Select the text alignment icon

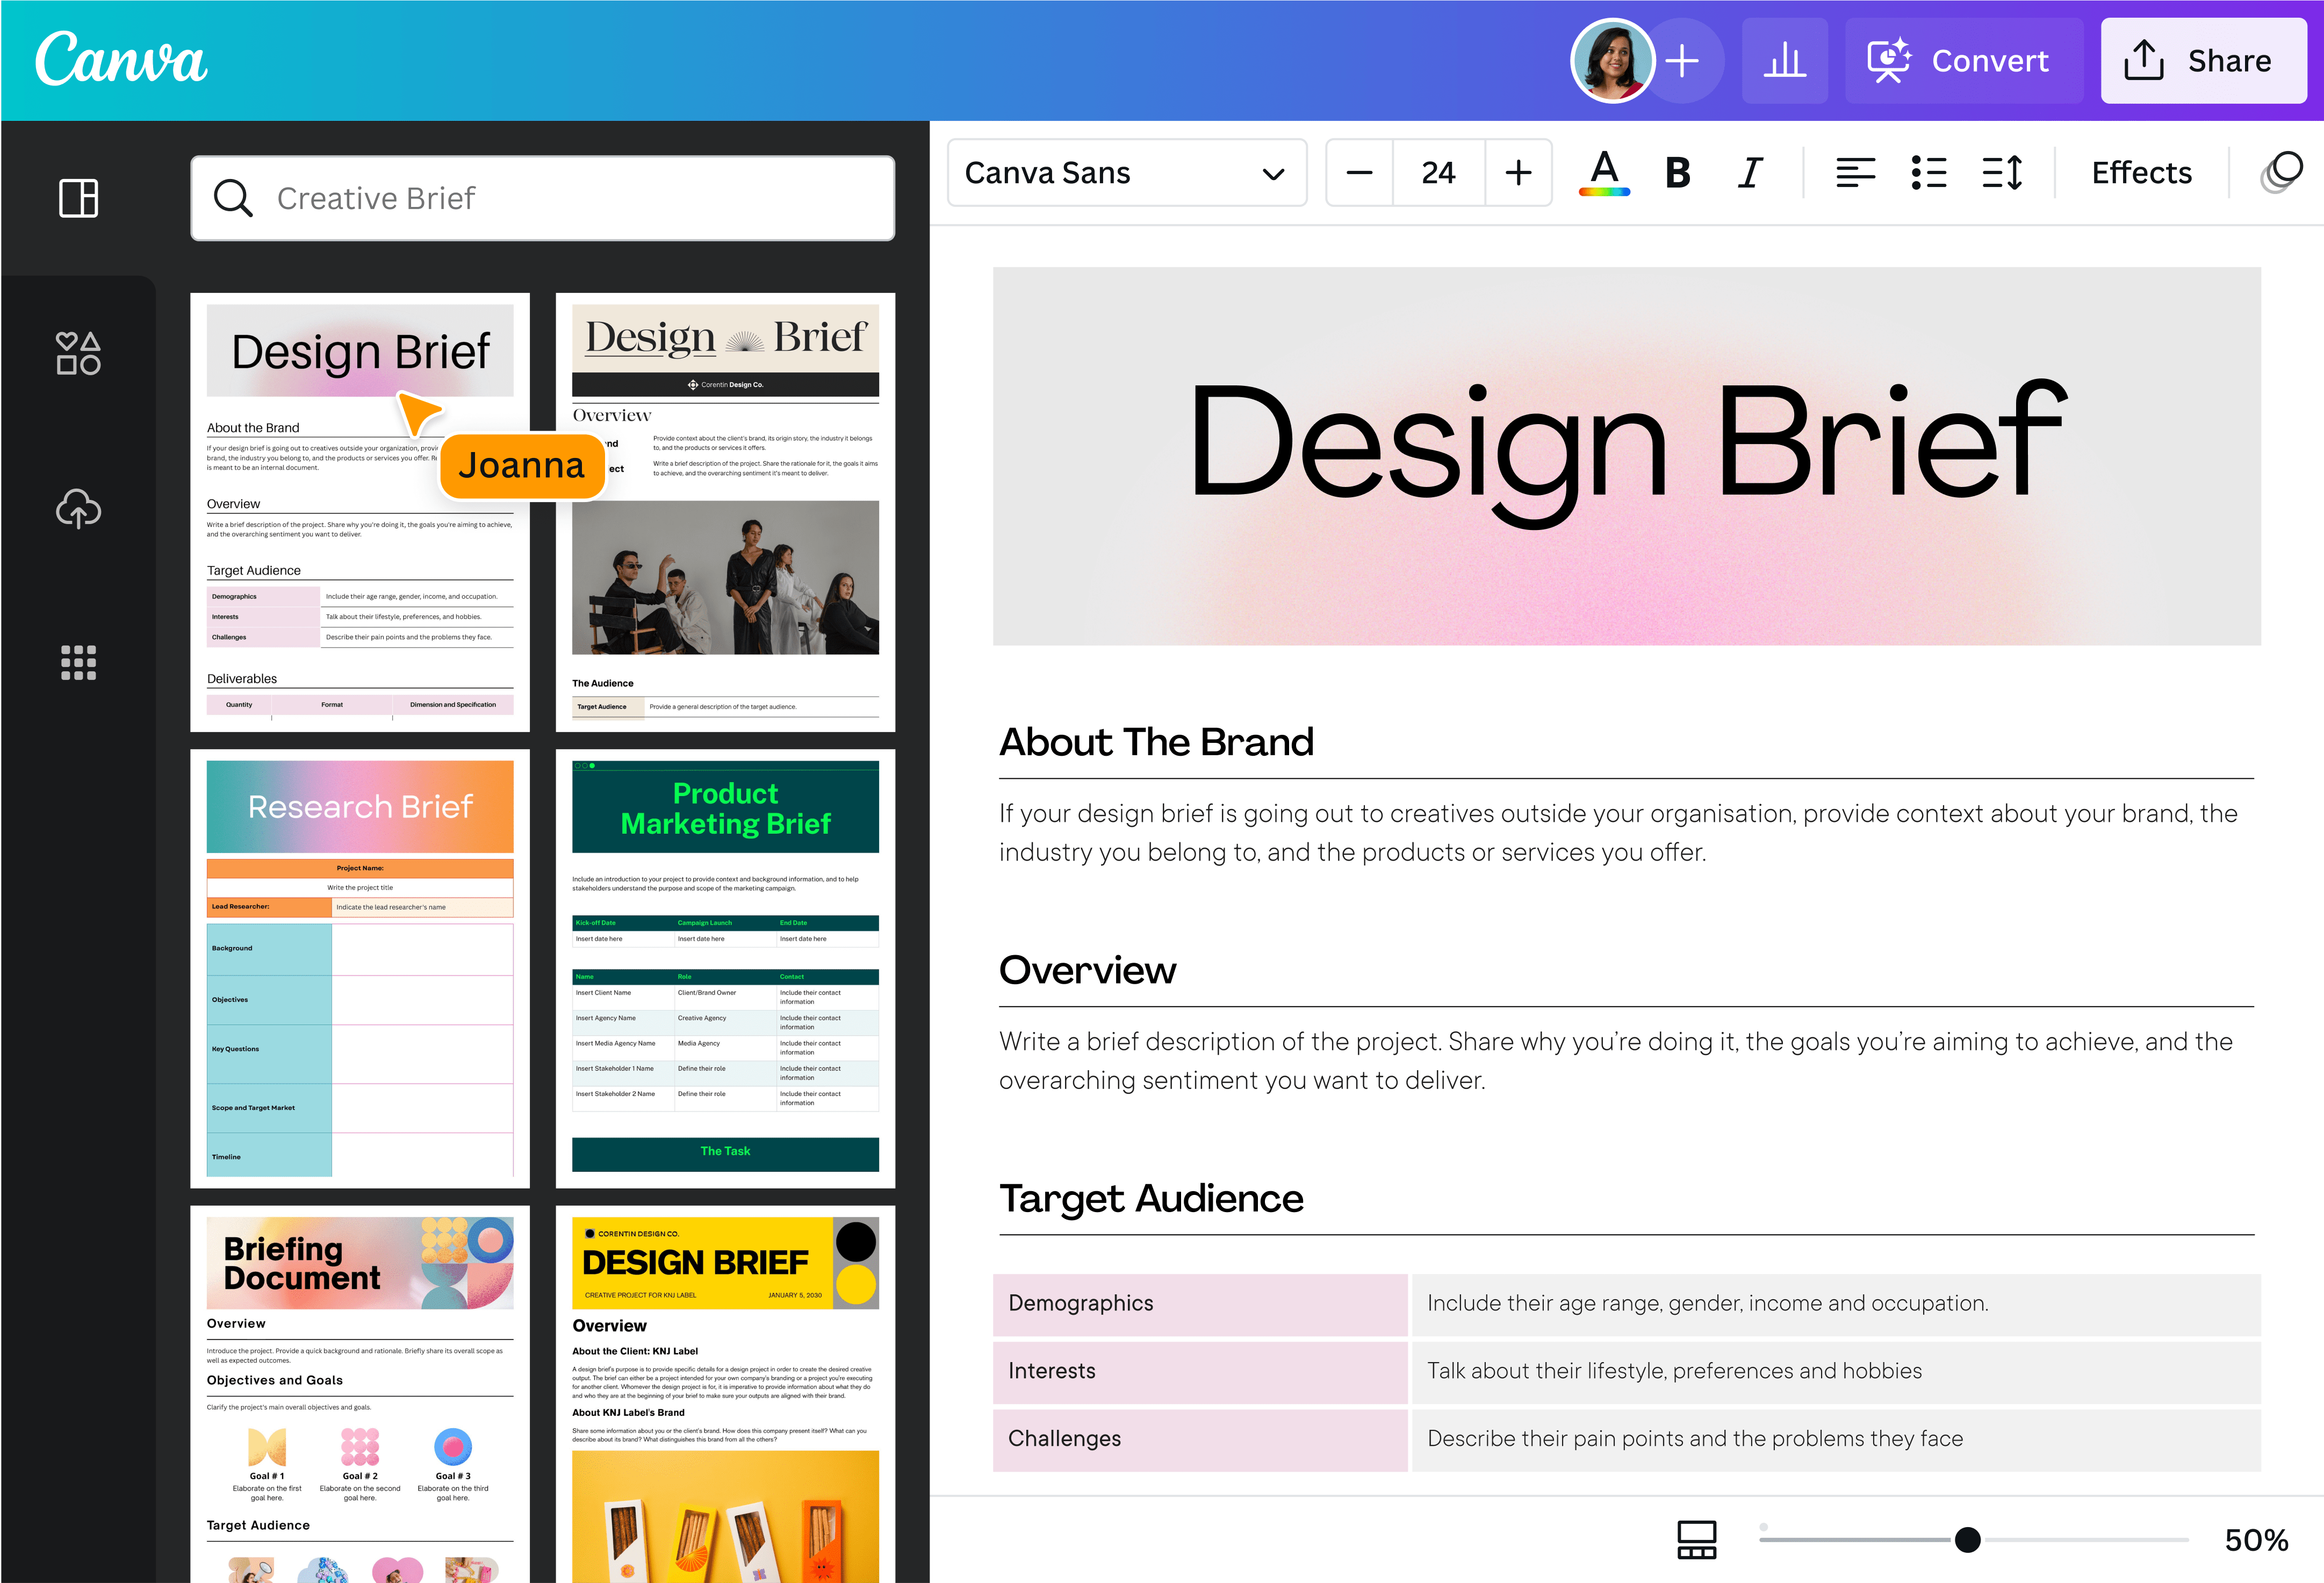[1856, 173]
